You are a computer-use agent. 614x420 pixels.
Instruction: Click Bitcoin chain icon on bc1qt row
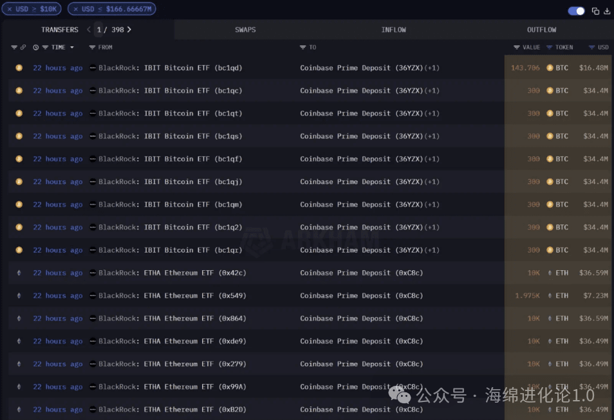(x=19, y=113)
